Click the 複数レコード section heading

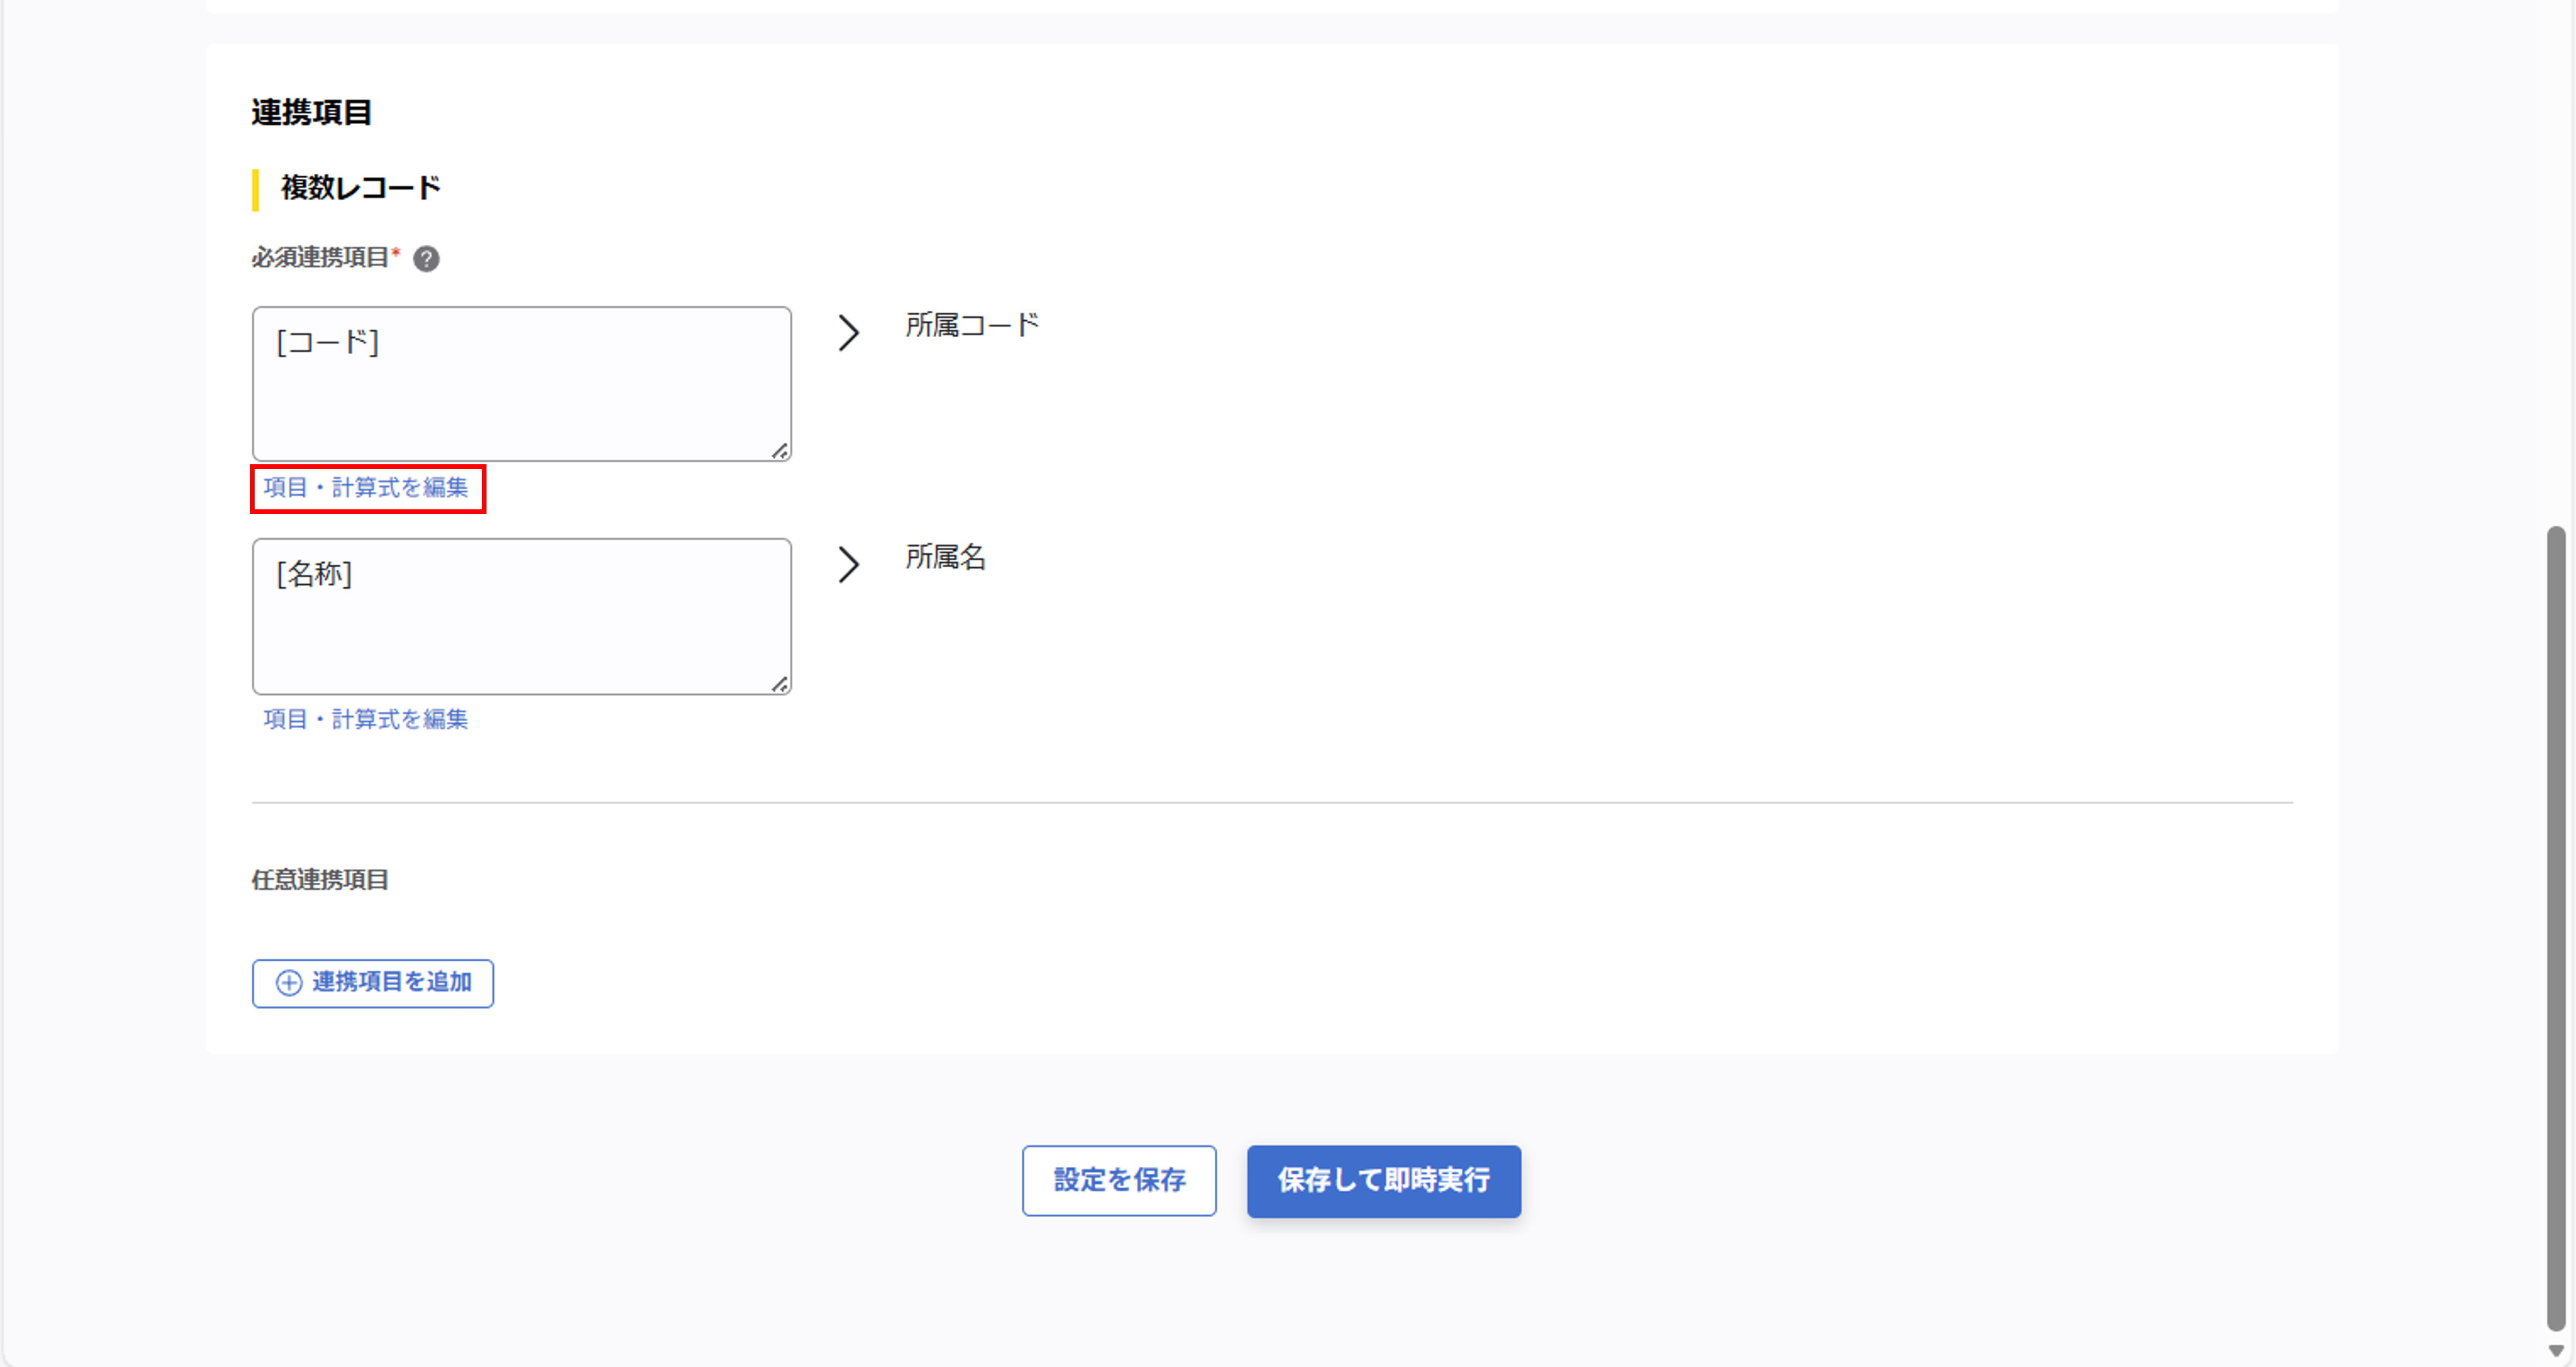pos(360,188)
